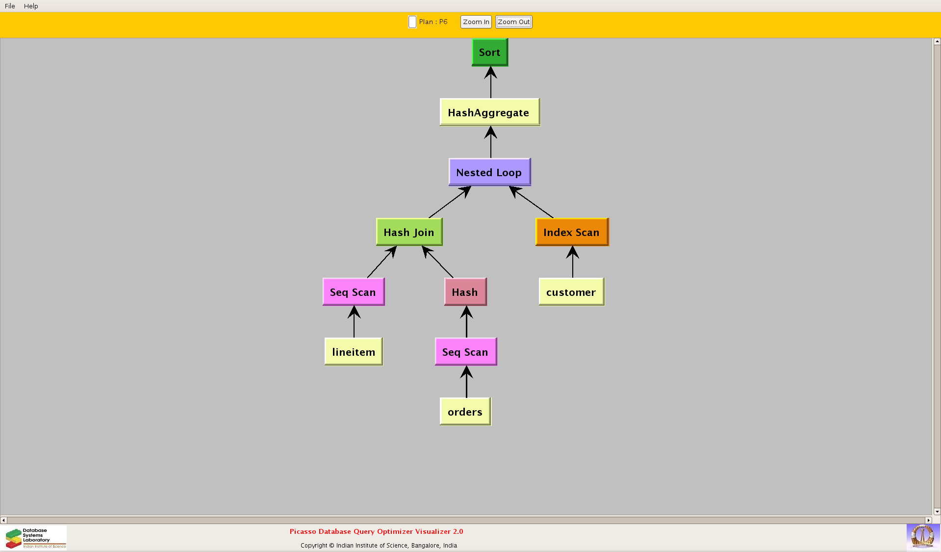
Task: Select the Hash Join node
Action: click(408, 232)
